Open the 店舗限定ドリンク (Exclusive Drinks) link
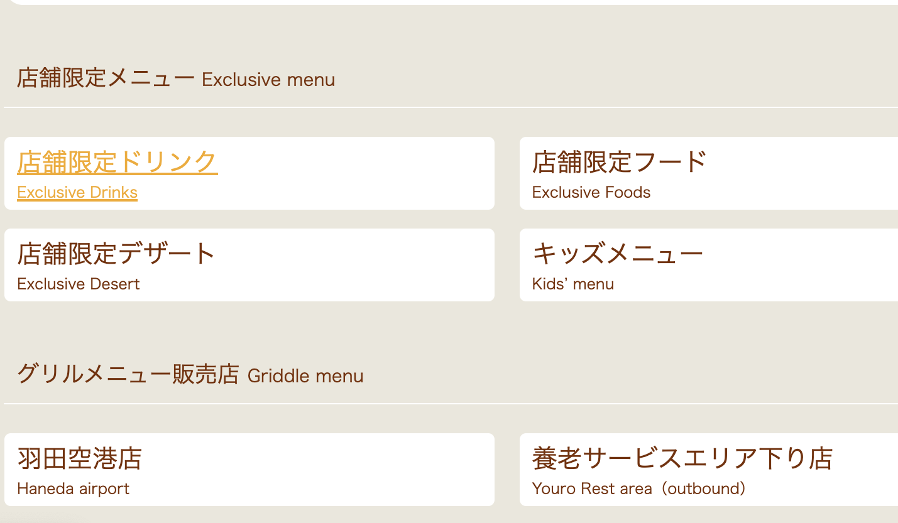898x523 pixels. click(116, 161)
